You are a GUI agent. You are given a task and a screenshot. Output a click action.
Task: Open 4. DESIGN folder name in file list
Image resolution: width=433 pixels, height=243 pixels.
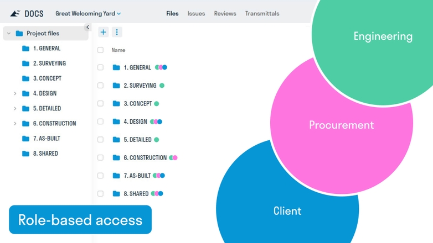click(135, 121)
